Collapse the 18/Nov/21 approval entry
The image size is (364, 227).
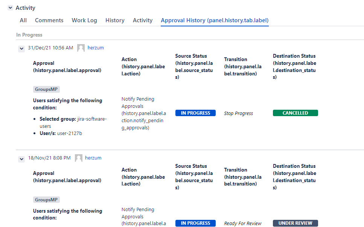(21, 159)
